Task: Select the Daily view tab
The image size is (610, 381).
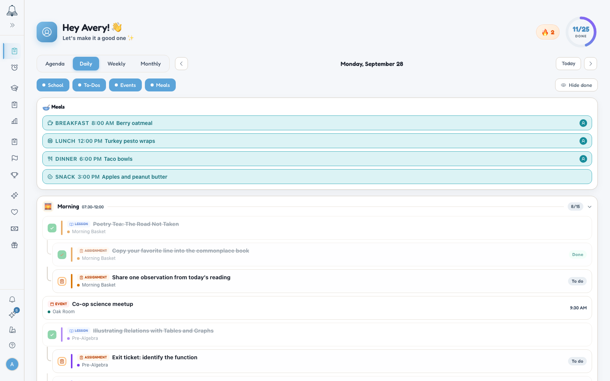Action: pyautogui.click(x=86, y=64)
